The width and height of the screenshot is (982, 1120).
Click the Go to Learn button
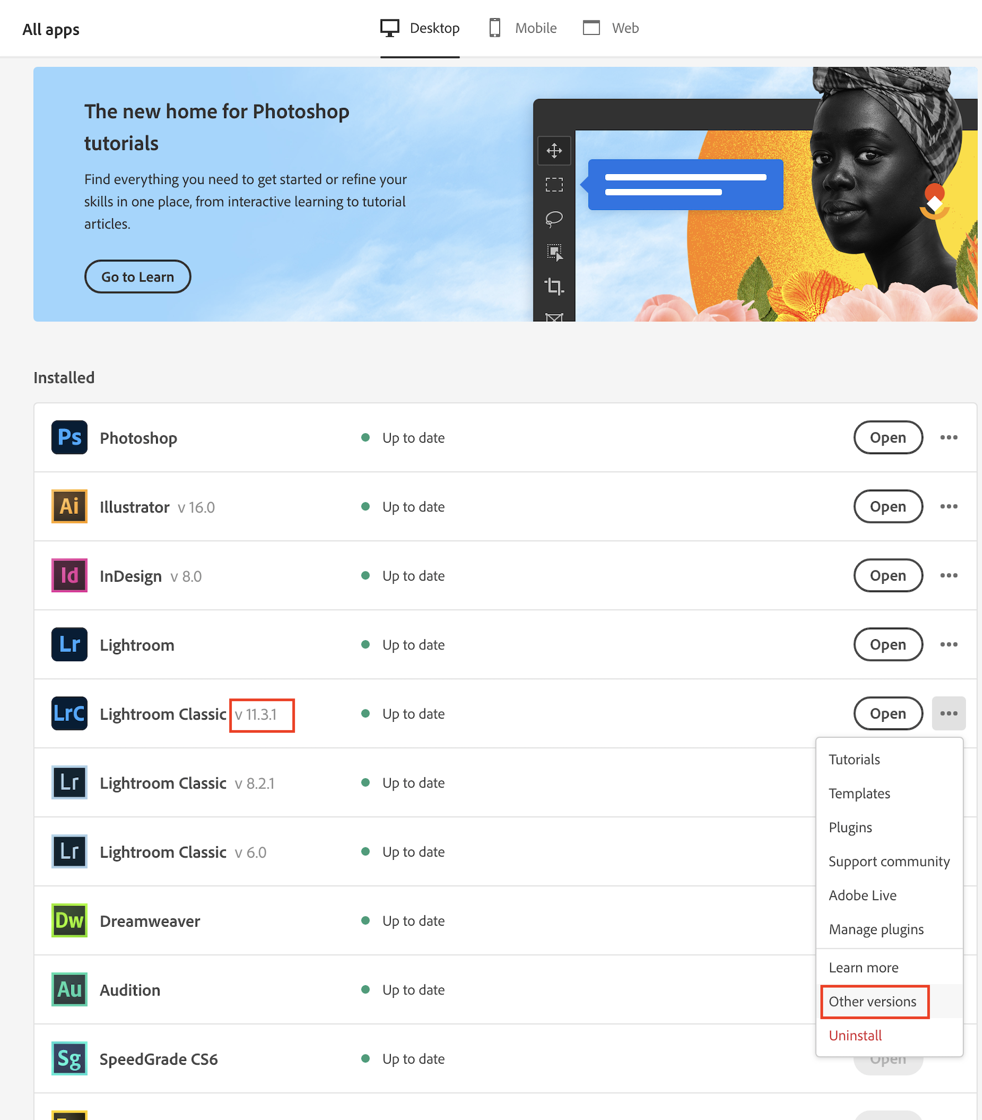tap(137, 276)
